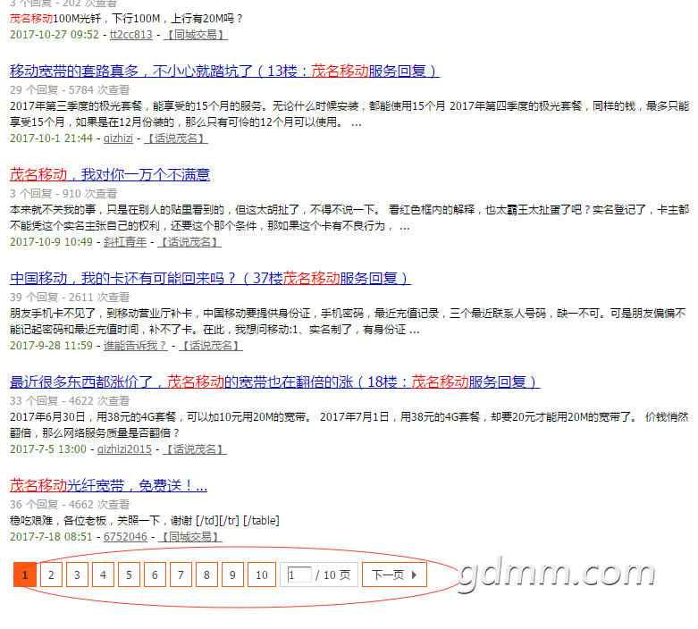Open the post about 移动宽带的套路真多
Image resolution: width=698 pixels, height=629 pixels.
(x=225, y=71)
